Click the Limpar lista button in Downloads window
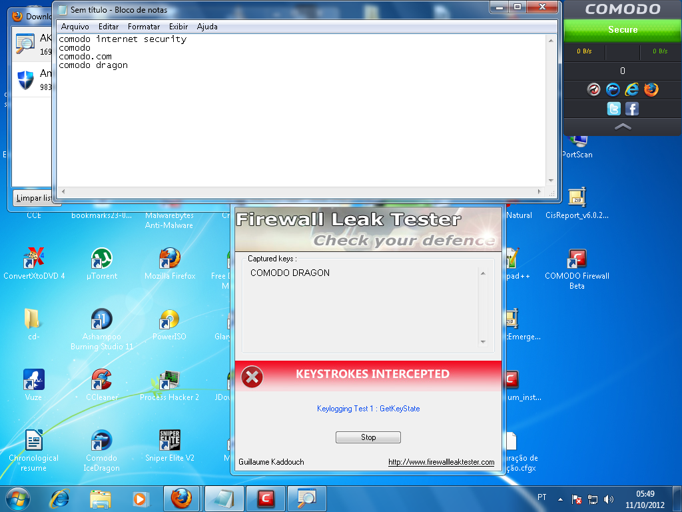This screenshot has height=512, width=682. [x=33, y=198]
